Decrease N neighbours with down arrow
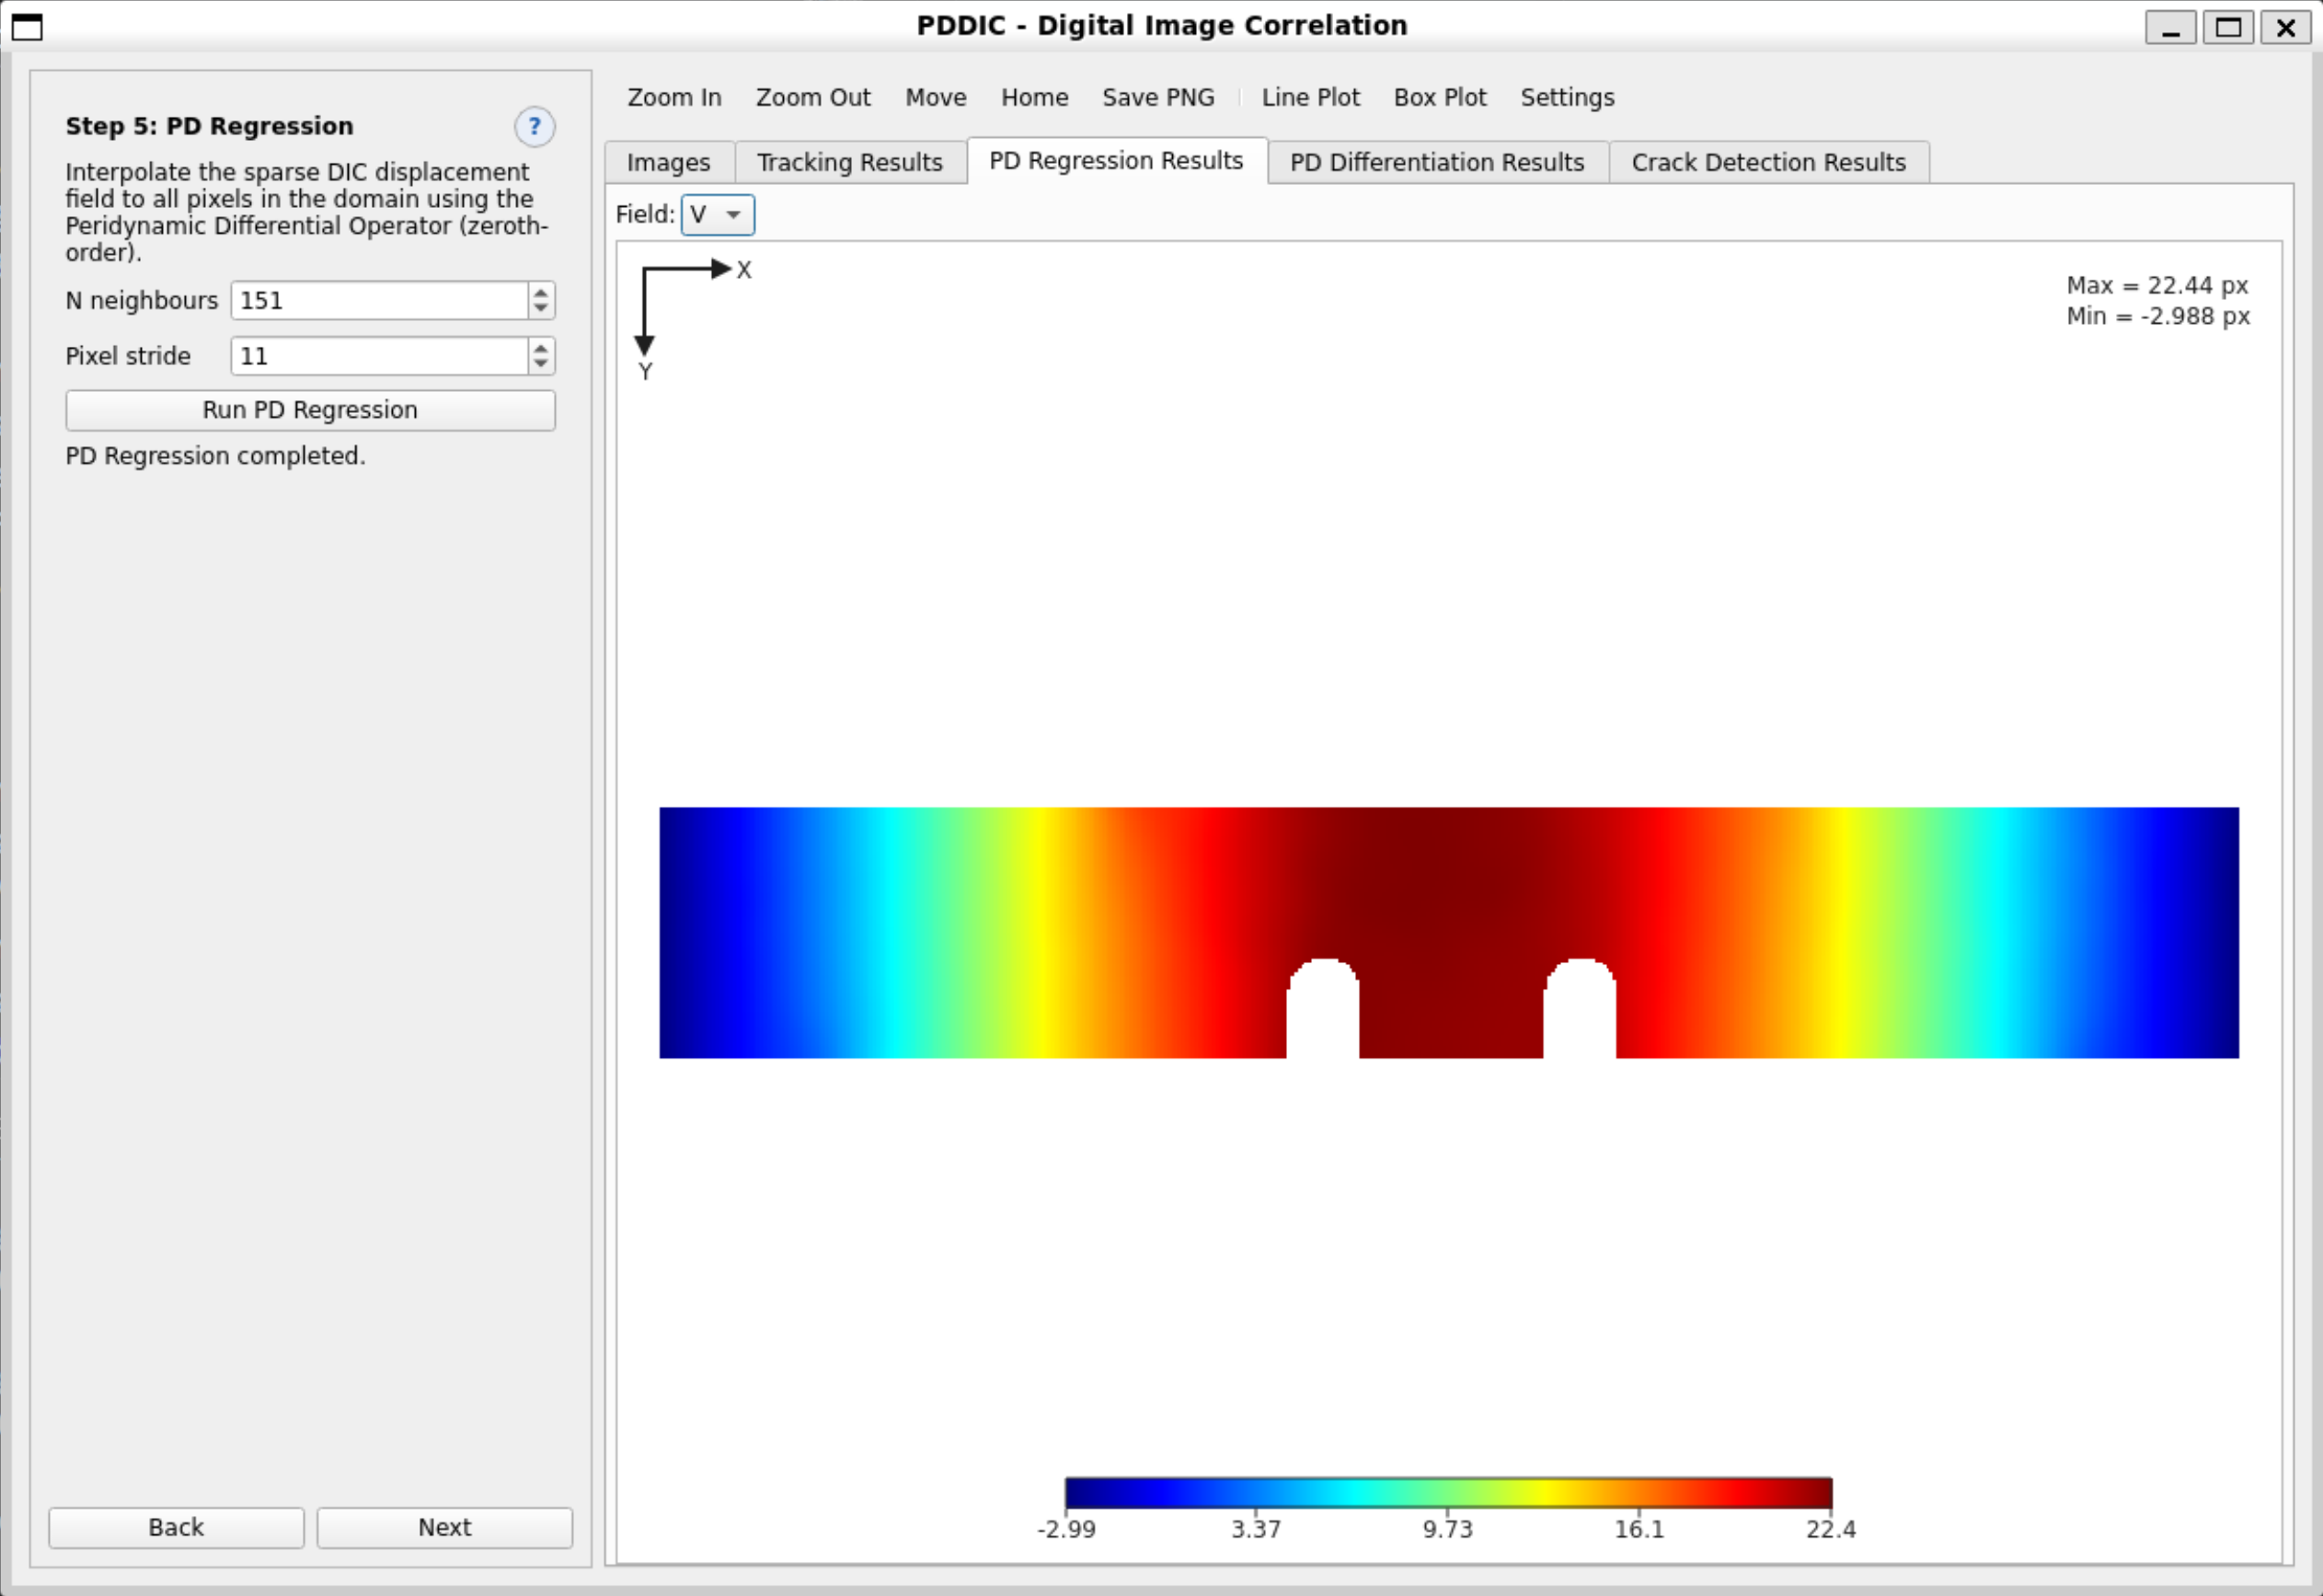The height and width of the screenshot is (1596, 2323). [x=541, y=309]
